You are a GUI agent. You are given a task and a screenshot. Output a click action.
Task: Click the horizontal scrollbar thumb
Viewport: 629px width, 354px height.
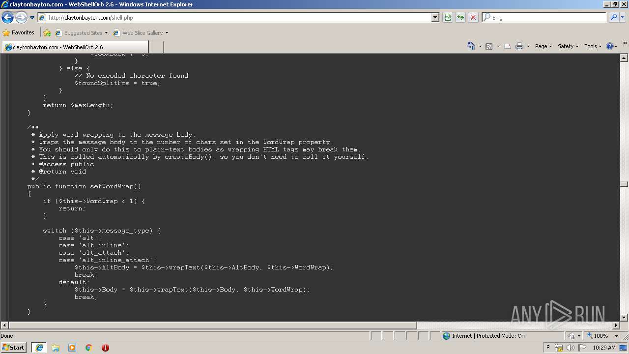tap(213, 325)
